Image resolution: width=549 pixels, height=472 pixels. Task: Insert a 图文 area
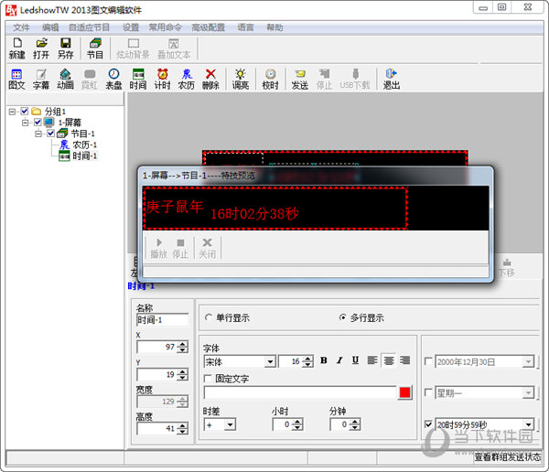click(16, 80)
